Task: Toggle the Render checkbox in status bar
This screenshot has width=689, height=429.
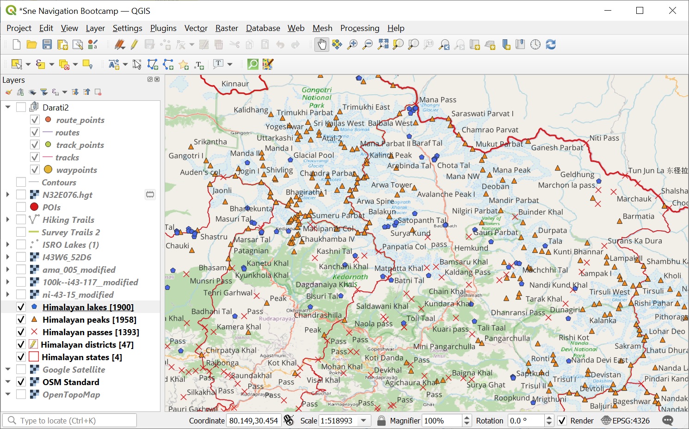Action: pos(562,421)
